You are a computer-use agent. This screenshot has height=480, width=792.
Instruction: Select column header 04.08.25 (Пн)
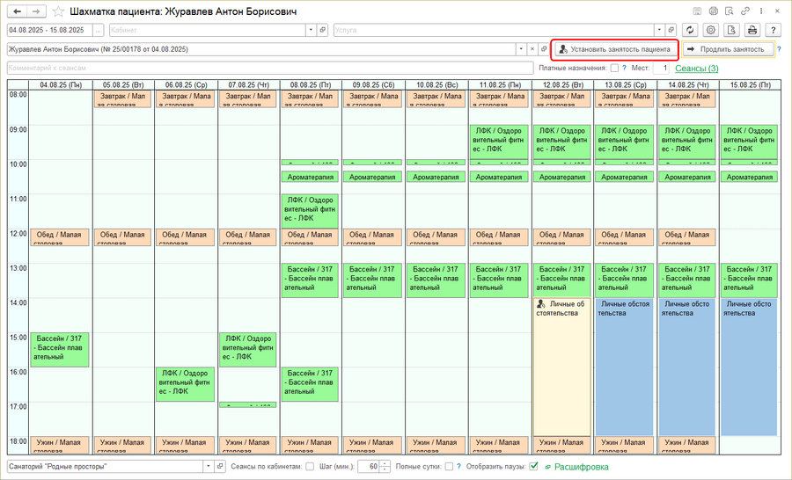coord(61,84)
